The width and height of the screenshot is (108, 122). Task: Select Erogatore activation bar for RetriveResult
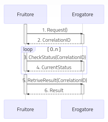click(83, 89)
